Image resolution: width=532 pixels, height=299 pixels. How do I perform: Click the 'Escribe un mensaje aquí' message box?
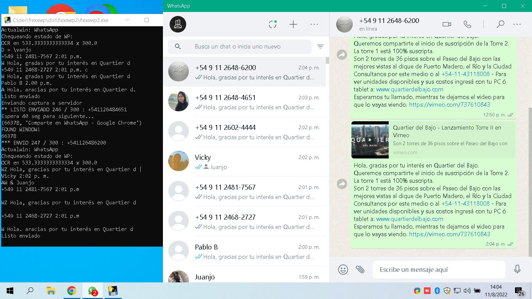[x=439, y=269]
